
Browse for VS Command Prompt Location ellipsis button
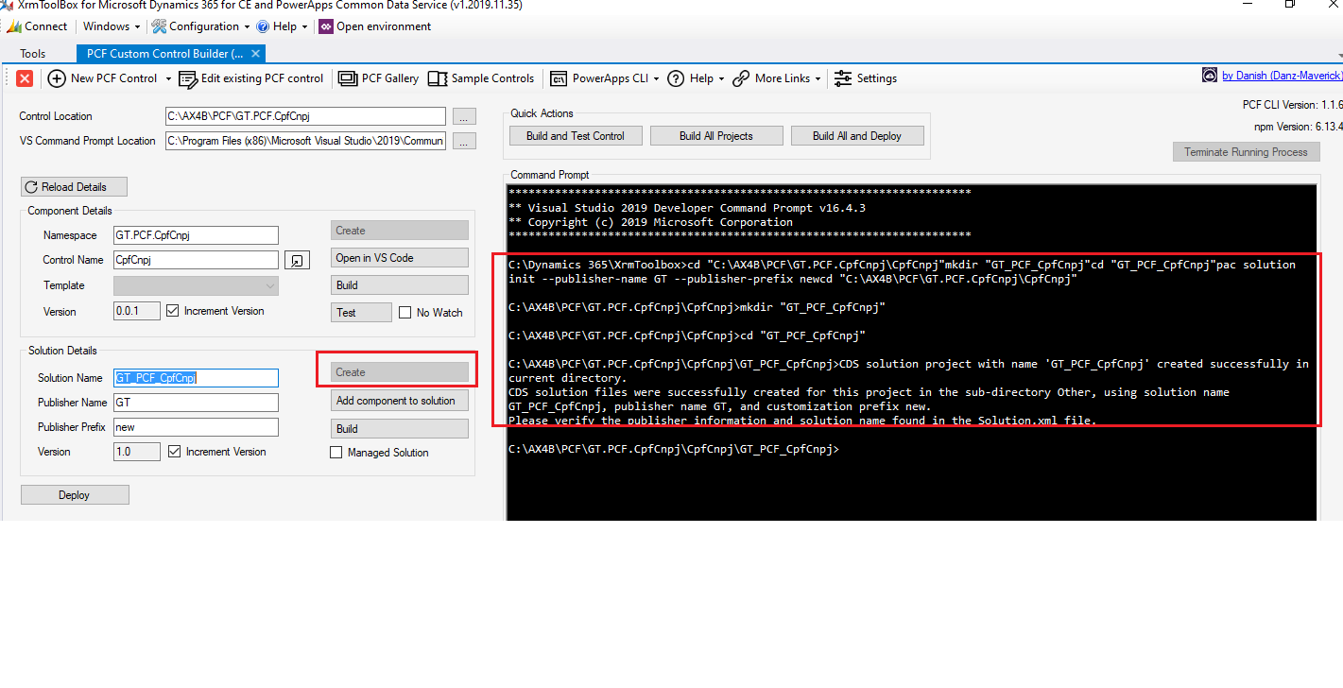[x=464, y=142]
